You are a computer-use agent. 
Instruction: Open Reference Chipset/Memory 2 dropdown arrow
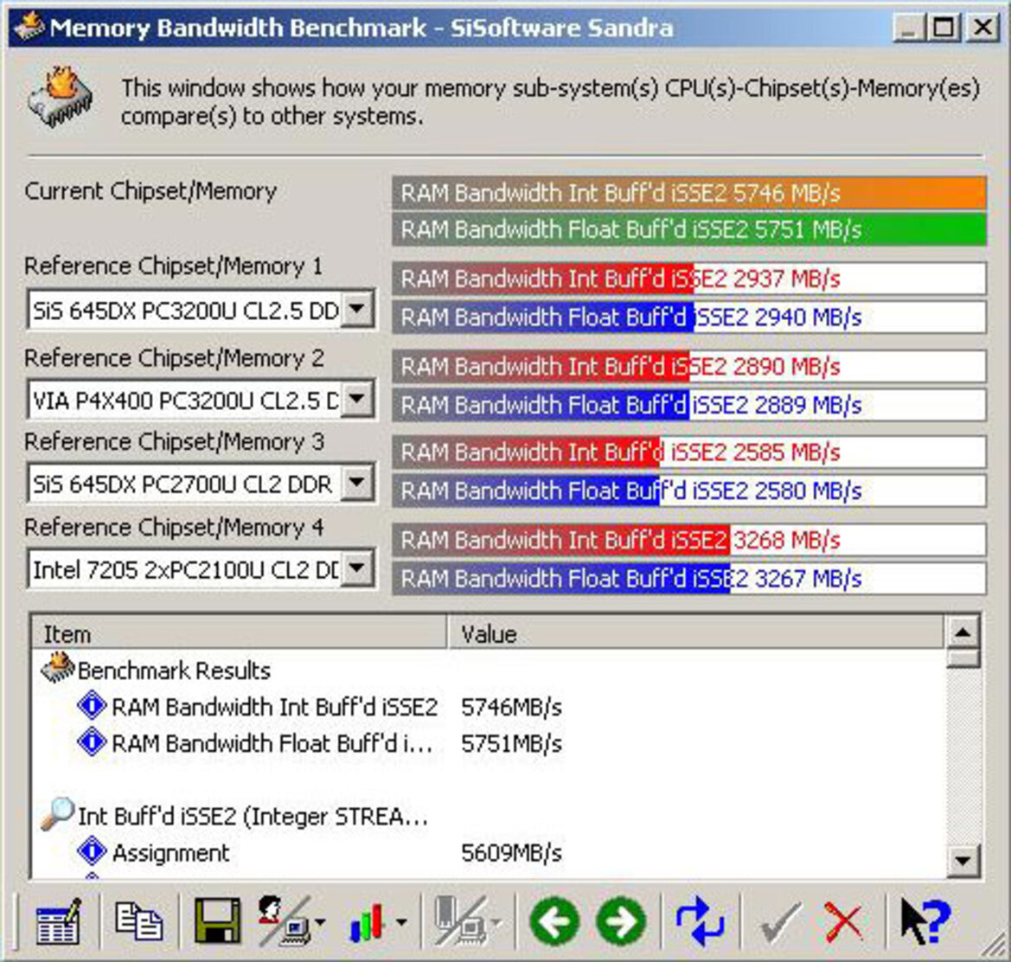tap(356, 399)
